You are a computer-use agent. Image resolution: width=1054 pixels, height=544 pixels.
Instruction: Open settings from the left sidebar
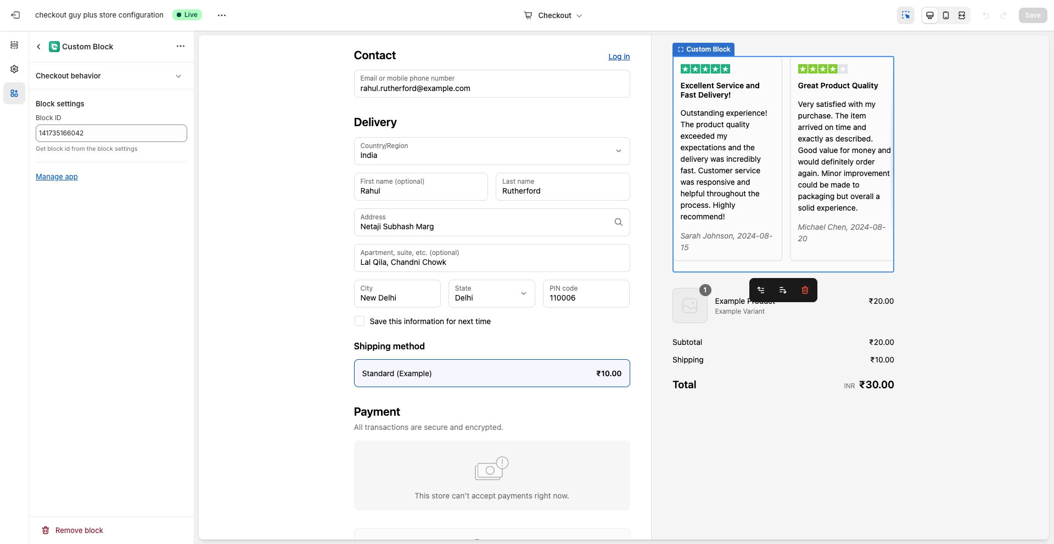(x=14, y=69)
